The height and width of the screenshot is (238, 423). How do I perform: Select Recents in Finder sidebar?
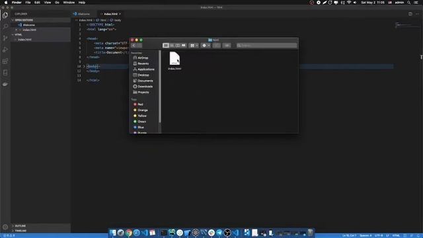(143, 63)
